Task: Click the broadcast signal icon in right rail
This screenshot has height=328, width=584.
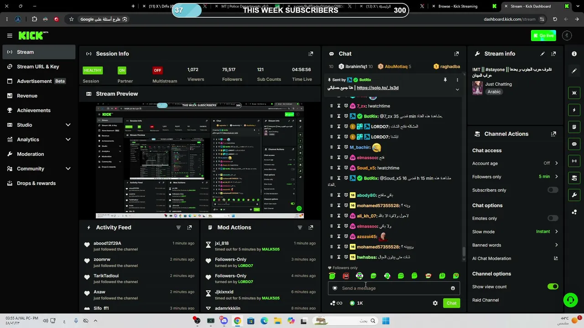Action: (x=574, y=161)
